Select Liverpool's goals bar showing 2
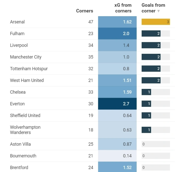Image resolution: width=180 pixels, height=172 pixels. coord(151,45)
